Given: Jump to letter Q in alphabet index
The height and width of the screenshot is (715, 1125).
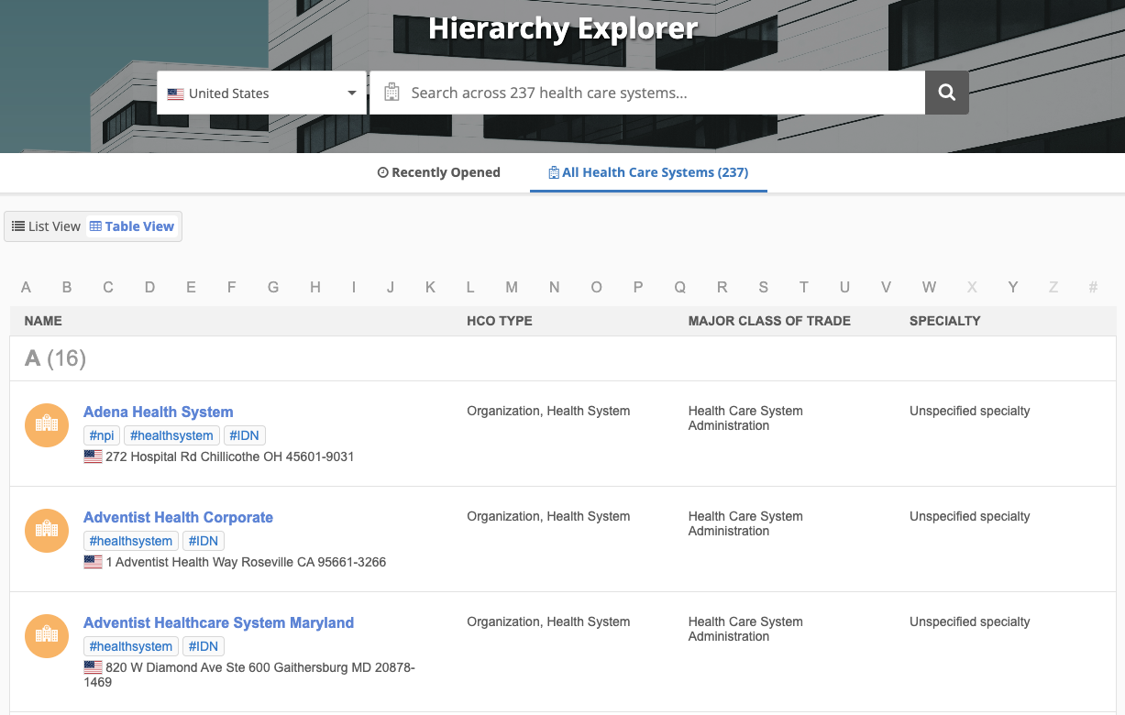Looking at the screenshot, I should click(680, 287).
